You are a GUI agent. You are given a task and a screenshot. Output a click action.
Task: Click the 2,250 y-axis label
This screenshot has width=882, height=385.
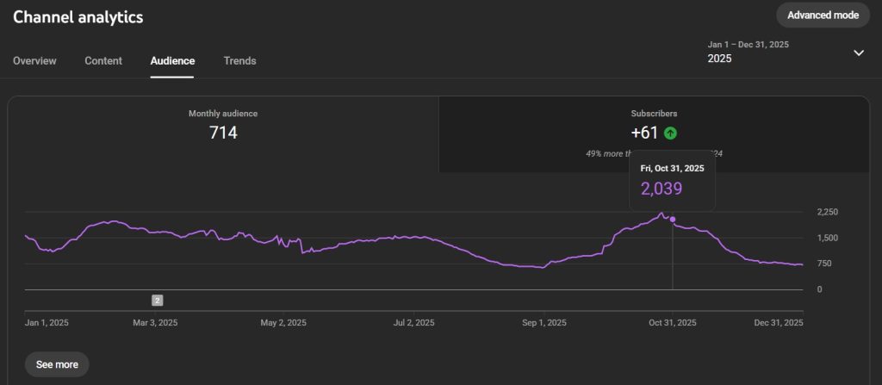[x=827, y=212]
